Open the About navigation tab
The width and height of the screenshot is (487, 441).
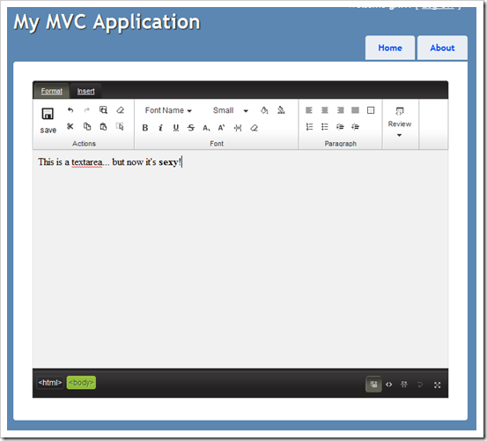click(x=442, y=48)
